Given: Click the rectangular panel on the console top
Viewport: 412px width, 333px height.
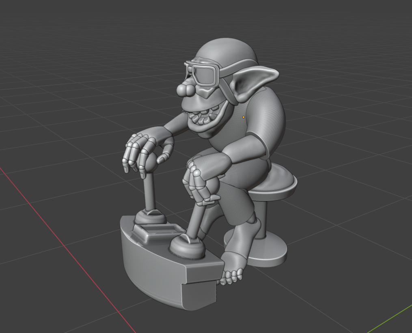Looking at the screenshot, I should tap(156, 232).
